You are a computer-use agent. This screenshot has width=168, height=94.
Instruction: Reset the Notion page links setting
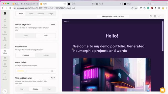click(53, 24)
